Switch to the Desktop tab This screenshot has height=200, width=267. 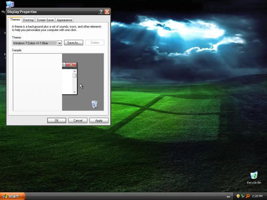pos(28,20)
